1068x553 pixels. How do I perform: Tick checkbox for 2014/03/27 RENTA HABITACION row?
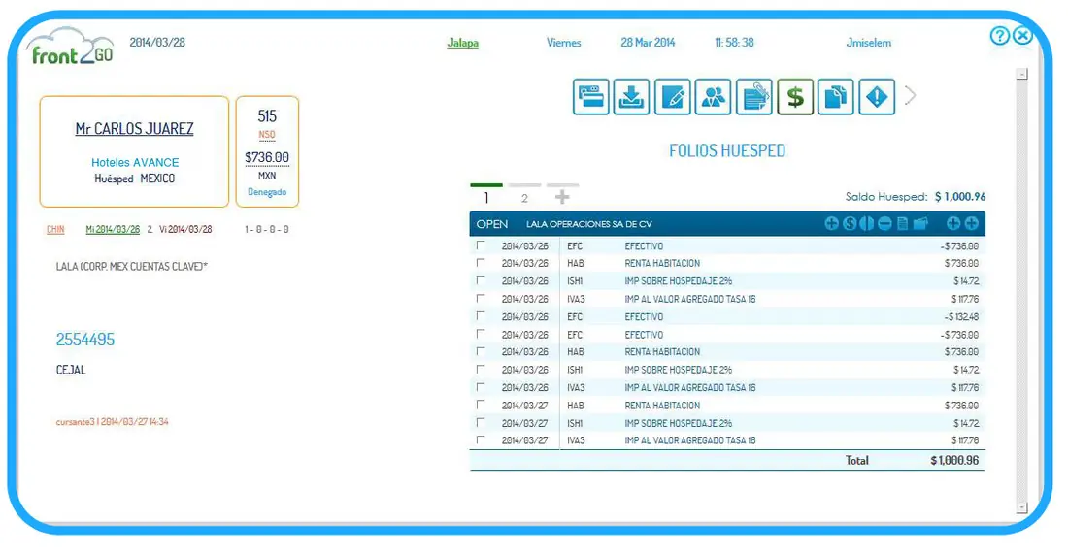coord(481,406)
